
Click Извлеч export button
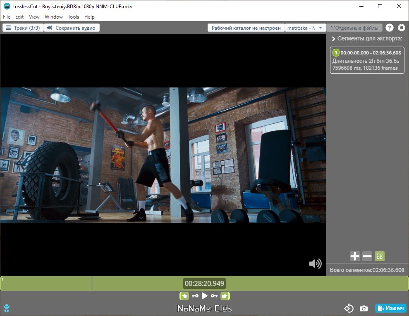point(391,308)
